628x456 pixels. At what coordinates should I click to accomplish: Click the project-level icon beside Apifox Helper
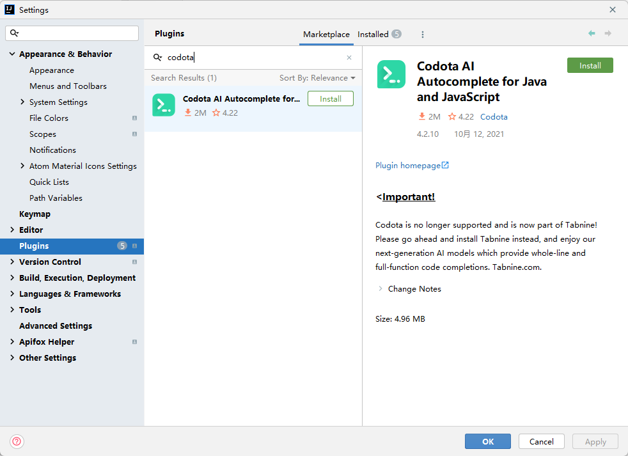pyautogui.click(x=134, y=342)
